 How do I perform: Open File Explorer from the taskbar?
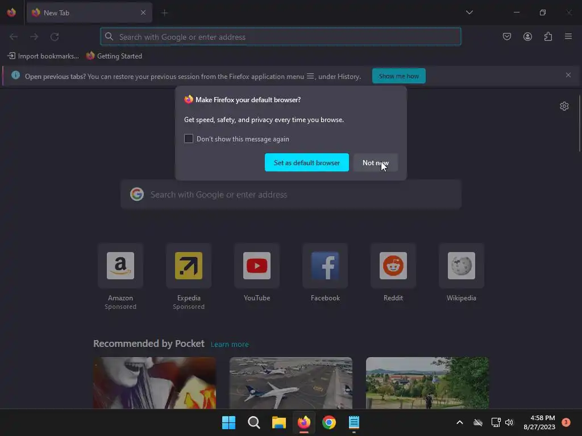pyautogui.click(x=278, y=422)
